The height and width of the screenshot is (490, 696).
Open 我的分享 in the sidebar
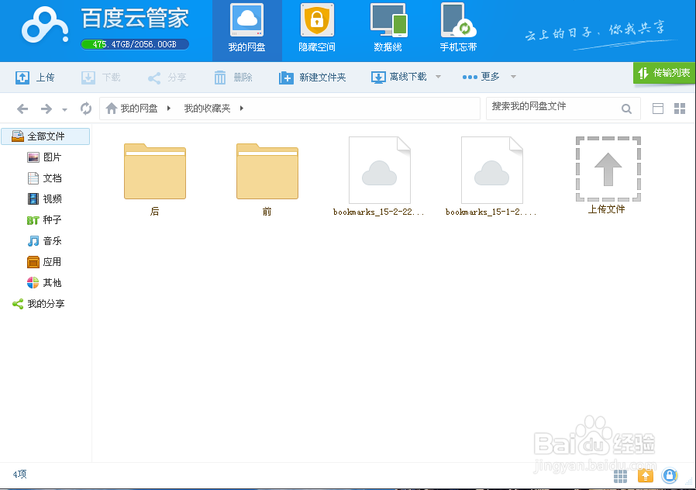(39, 304)
